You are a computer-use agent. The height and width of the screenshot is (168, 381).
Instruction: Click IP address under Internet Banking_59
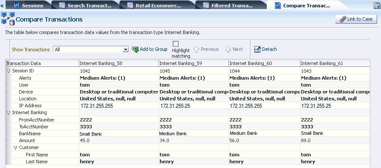tap(175, 106)
